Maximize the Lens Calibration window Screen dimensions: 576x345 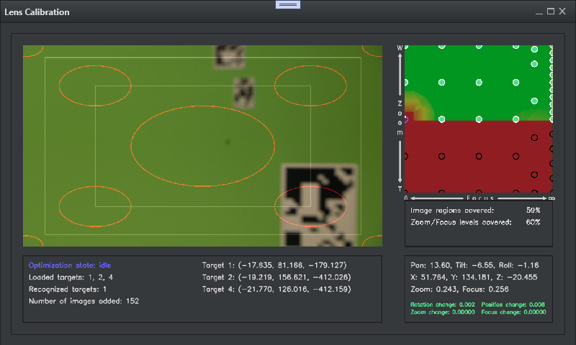point(551,11)
